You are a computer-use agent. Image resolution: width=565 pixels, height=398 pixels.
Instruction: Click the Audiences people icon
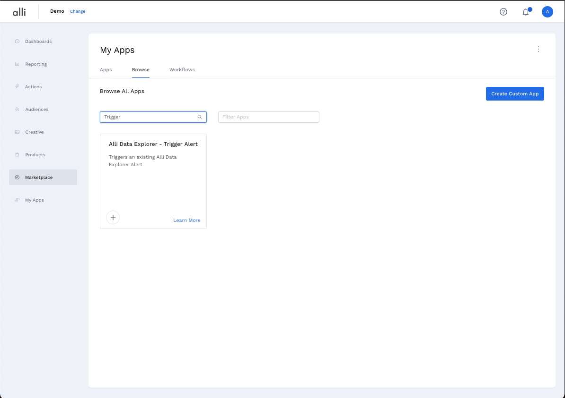click(17, 110)
